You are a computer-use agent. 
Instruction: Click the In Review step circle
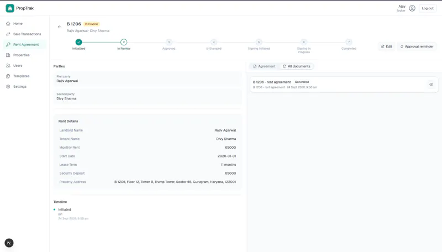pyautogui.click(x=124, y=43)
